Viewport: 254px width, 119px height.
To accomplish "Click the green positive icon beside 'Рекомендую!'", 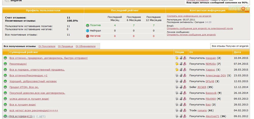I will [5, 64].
